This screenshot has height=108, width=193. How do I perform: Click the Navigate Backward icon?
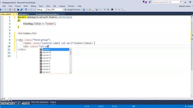click(1, 10)
